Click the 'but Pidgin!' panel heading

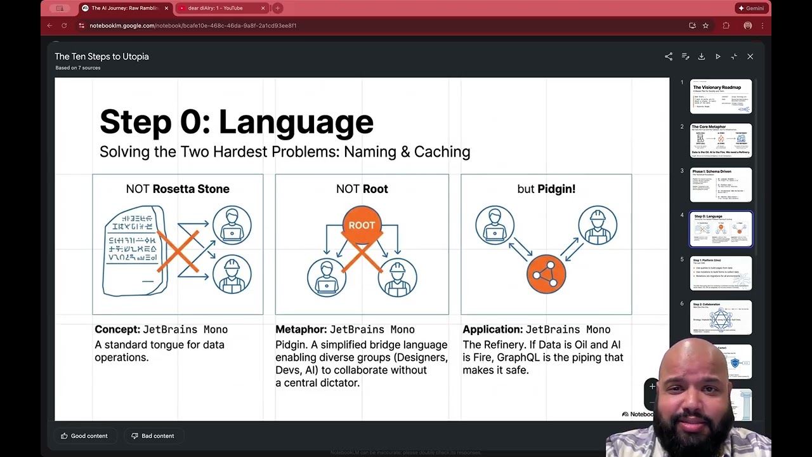[x=546, y=189]
